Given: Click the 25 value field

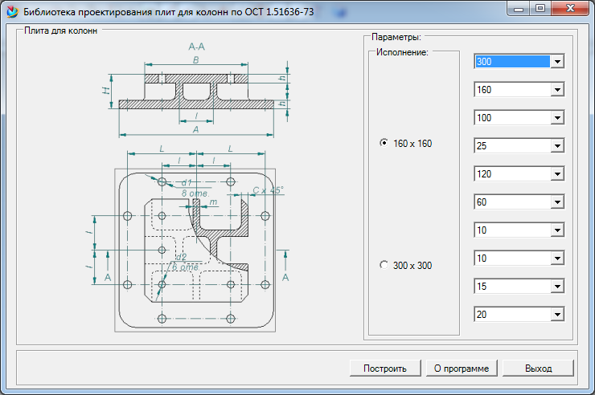Looking at the screenshot, I should coord(513,146).
